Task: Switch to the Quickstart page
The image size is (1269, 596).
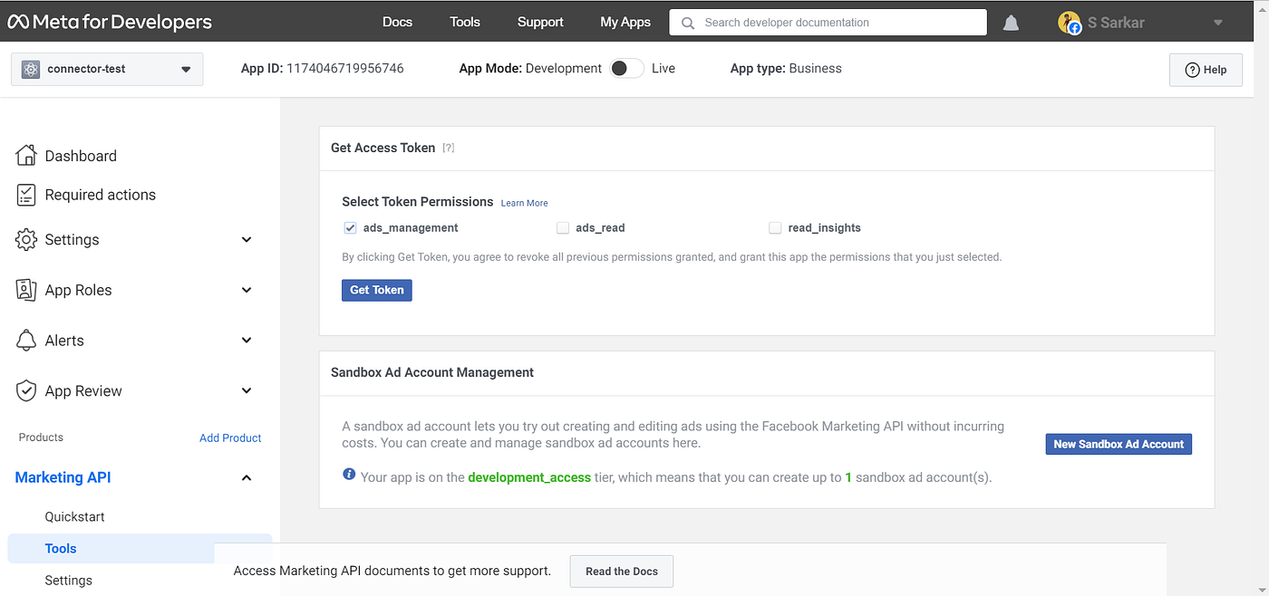Action: click(74, 516)
